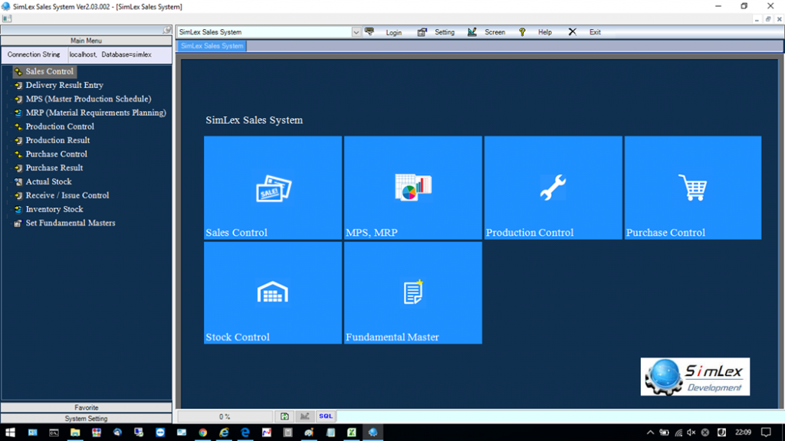This screenshot has width=785, height=441.
Task: Click the Main Menu panel header
Action: (x=86, y=41)
